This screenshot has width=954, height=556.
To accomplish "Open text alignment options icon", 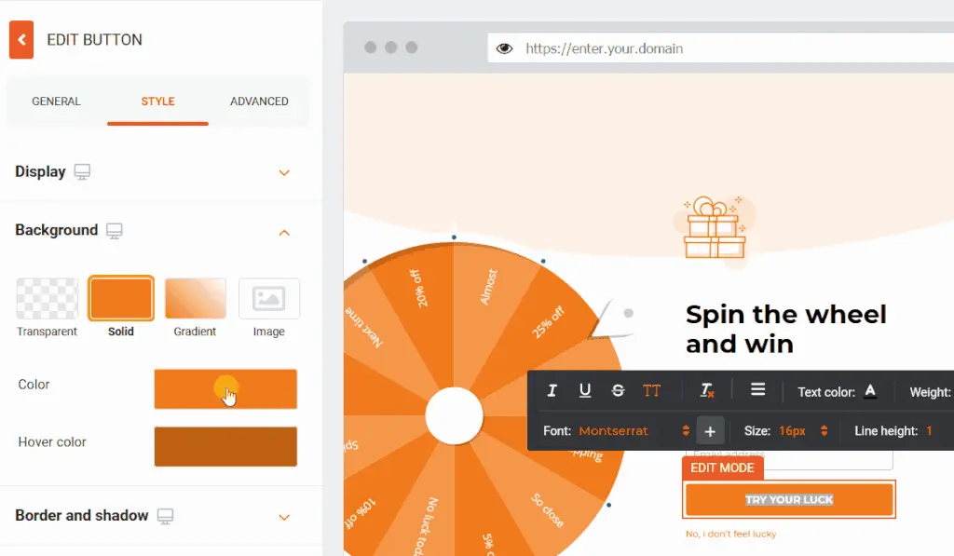I will tap(758, 390).
